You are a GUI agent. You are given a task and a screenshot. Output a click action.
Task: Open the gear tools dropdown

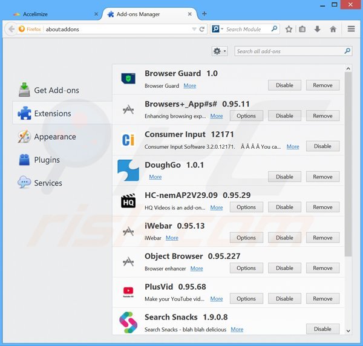tap(220, 51)
